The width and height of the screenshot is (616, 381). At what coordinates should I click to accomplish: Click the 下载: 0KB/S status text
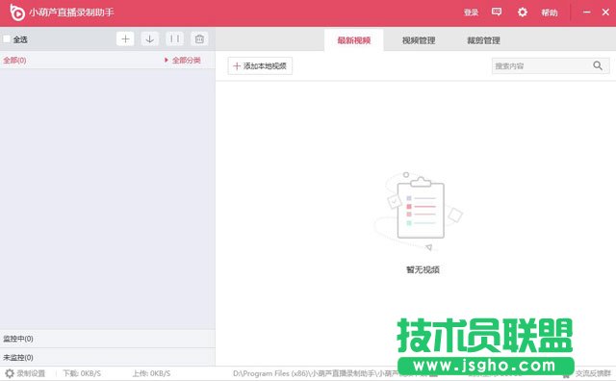(x=82, y=373)
